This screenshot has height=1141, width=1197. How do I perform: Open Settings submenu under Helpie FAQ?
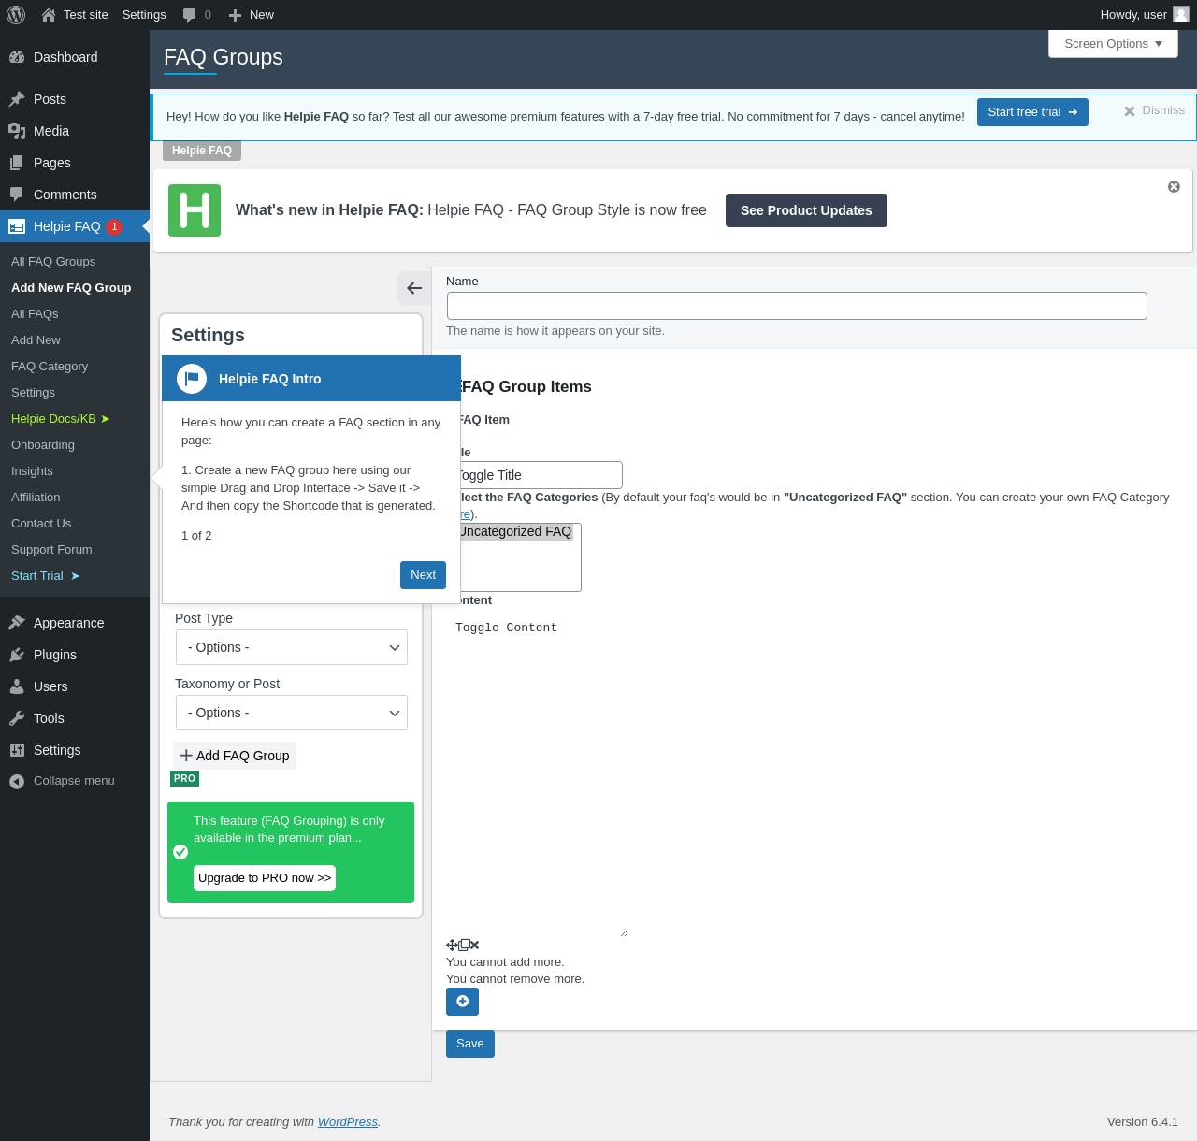pos(33,393)
